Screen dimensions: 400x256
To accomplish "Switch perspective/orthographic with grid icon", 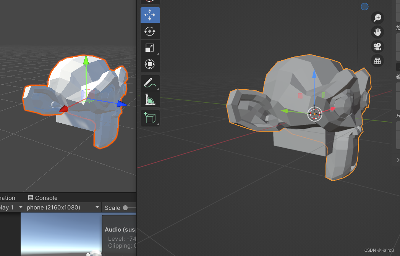I will [x=377, y=61].
